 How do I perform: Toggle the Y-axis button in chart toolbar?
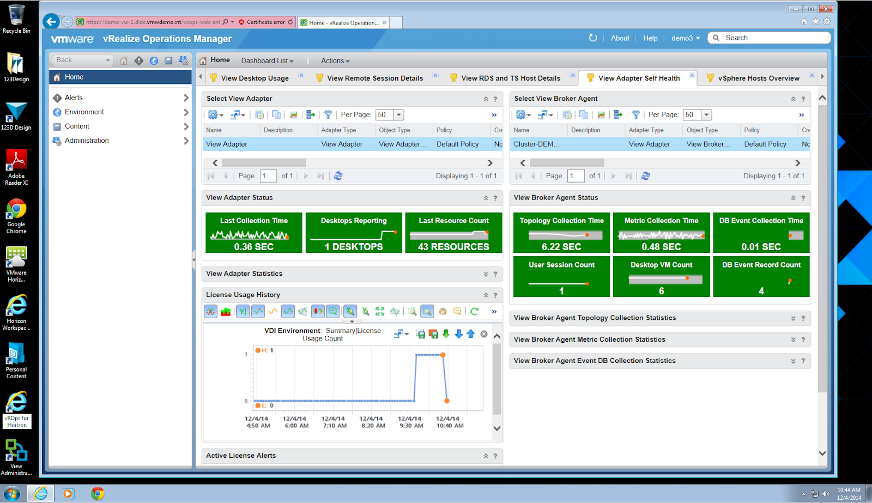(x=243, y=311)
